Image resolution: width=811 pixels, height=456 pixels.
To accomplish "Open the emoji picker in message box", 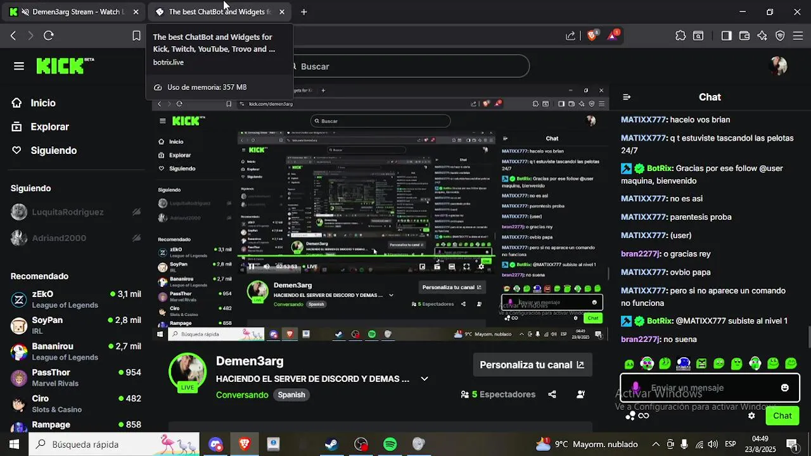I will pyautogui.click(x=785, y=388).
